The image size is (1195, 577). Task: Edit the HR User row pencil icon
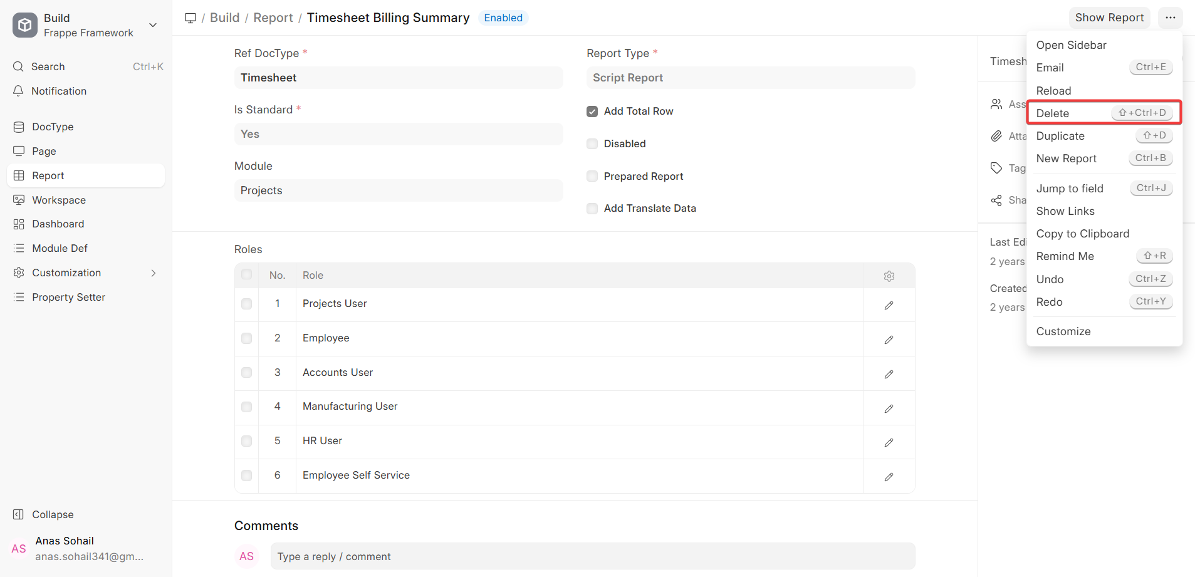pos(889,442)
